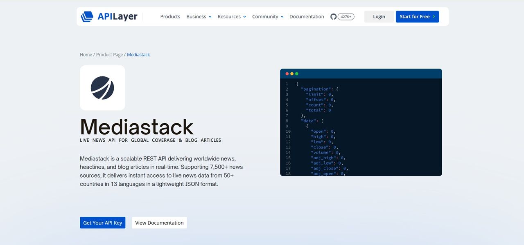
Task: Expand the Business dropdown
Action: click(199, 17)
